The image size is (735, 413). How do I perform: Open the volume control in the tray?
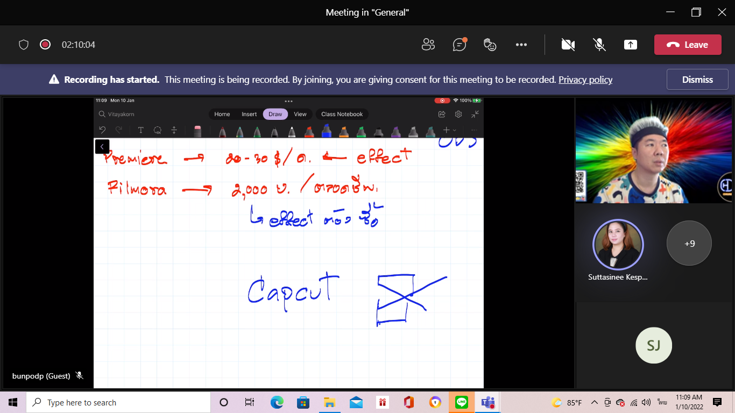[x=646, y=402]
